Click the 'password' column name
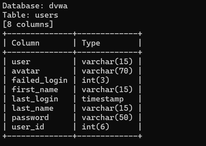The width and height of the screenshot is (206, 146). click(x=30, y=117)
